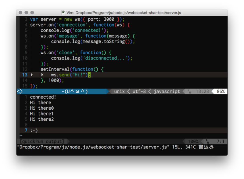Image resolution: width=244 pixels, height=179 pixels.
Task: Click the -(U^ω^) status line segment
Action: point(75,91)
